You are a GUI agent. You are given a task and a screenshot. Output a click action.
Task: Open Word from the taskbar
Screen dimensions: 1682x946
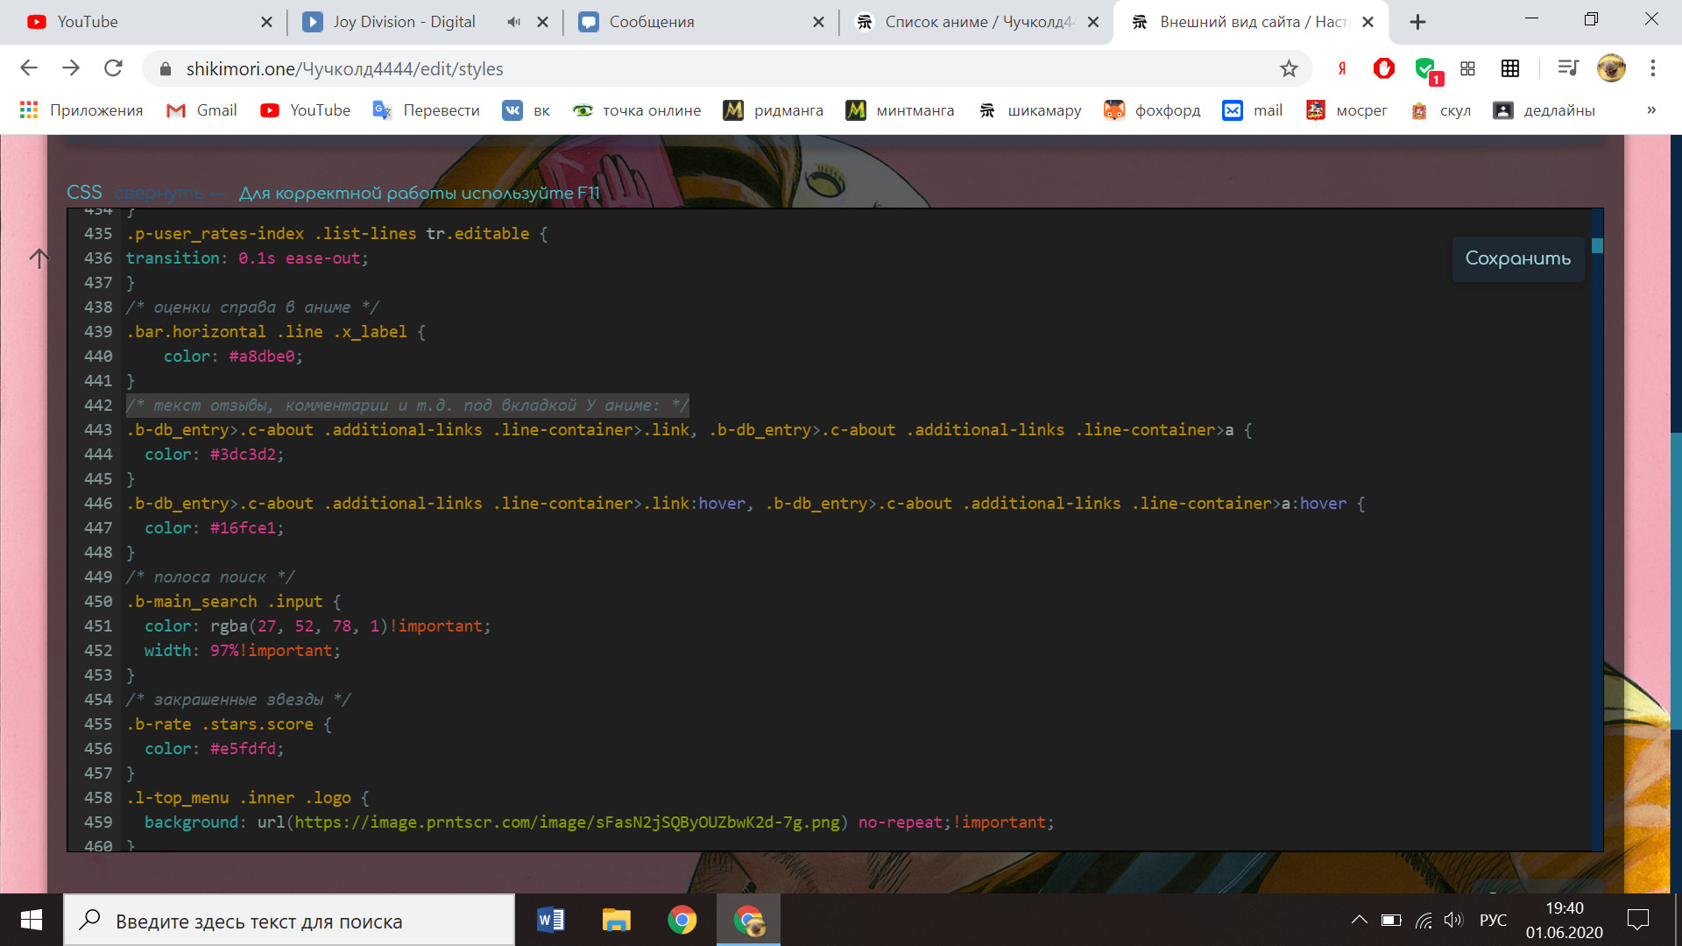tap(550, 920)
